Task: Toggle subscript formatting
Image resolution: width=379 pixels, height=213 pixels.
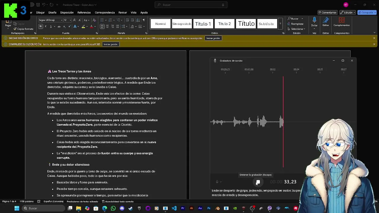Action: [64, 26]
